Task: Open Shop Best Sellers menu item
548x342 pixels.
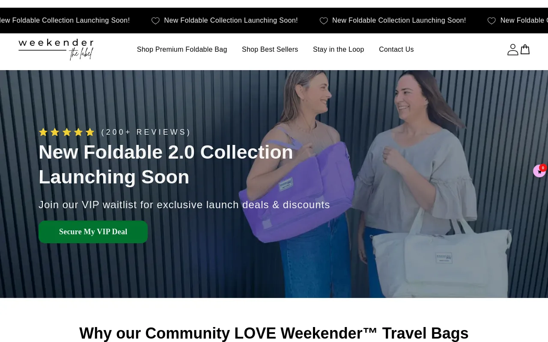Action: (270, 50)
